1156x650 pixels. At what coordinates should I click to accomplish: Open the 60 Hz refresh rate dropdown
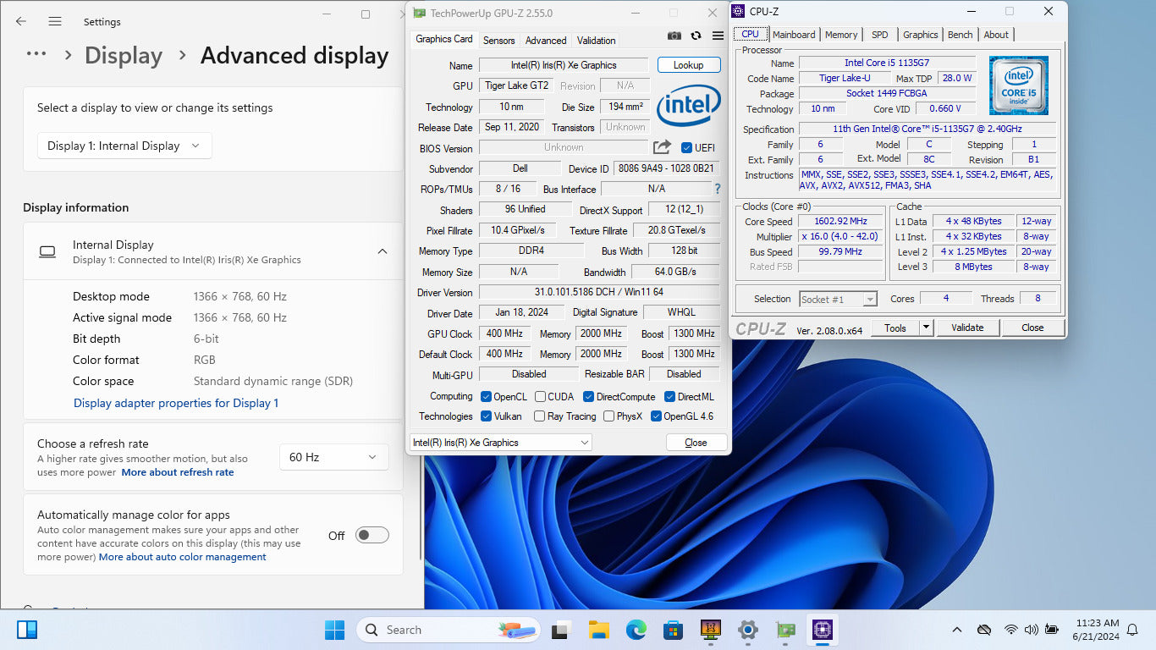pyautogui.click(x=333, y=457)
